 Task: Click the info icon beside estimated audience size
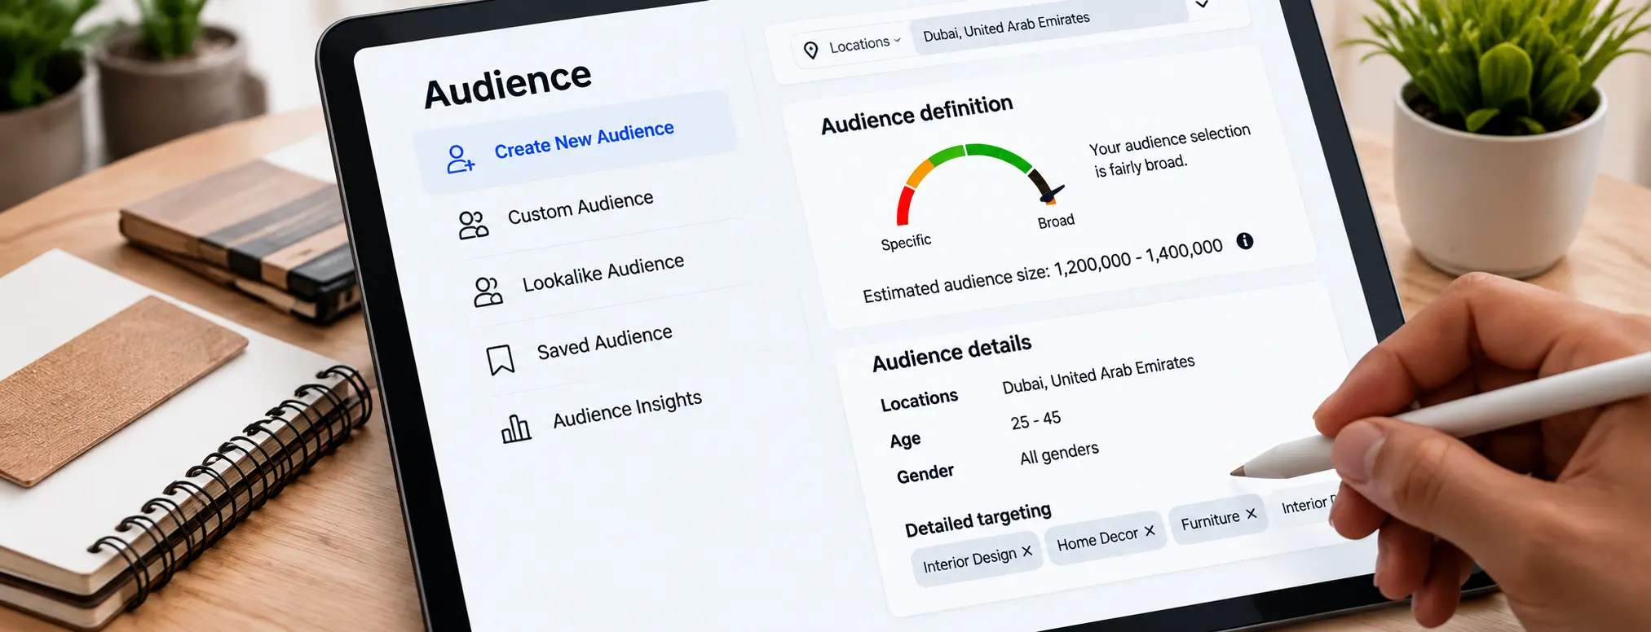1244,241
